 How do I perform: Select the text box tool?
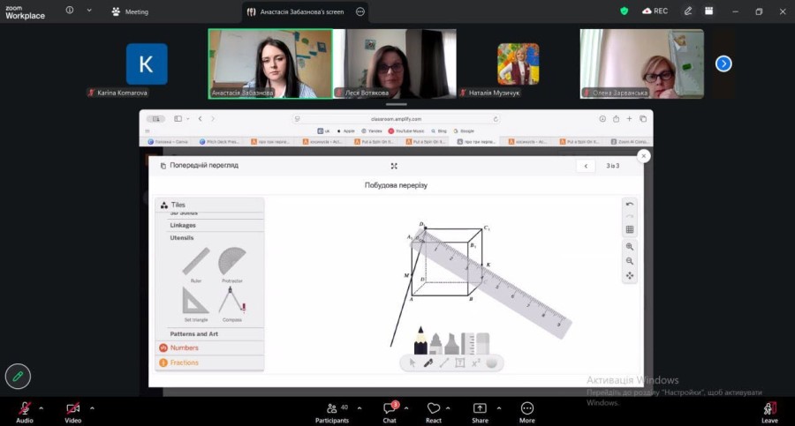(460, 362)
